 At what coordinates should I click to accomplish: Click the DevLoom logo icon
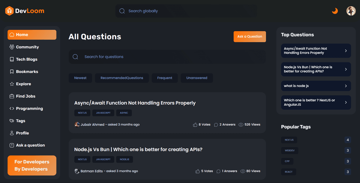pyautogui.click(x=9, y=11)
